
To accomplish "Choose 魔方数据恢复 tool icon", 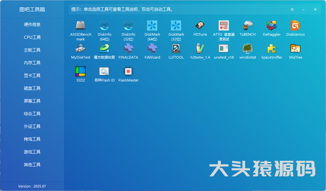I will tap(104, 48).
